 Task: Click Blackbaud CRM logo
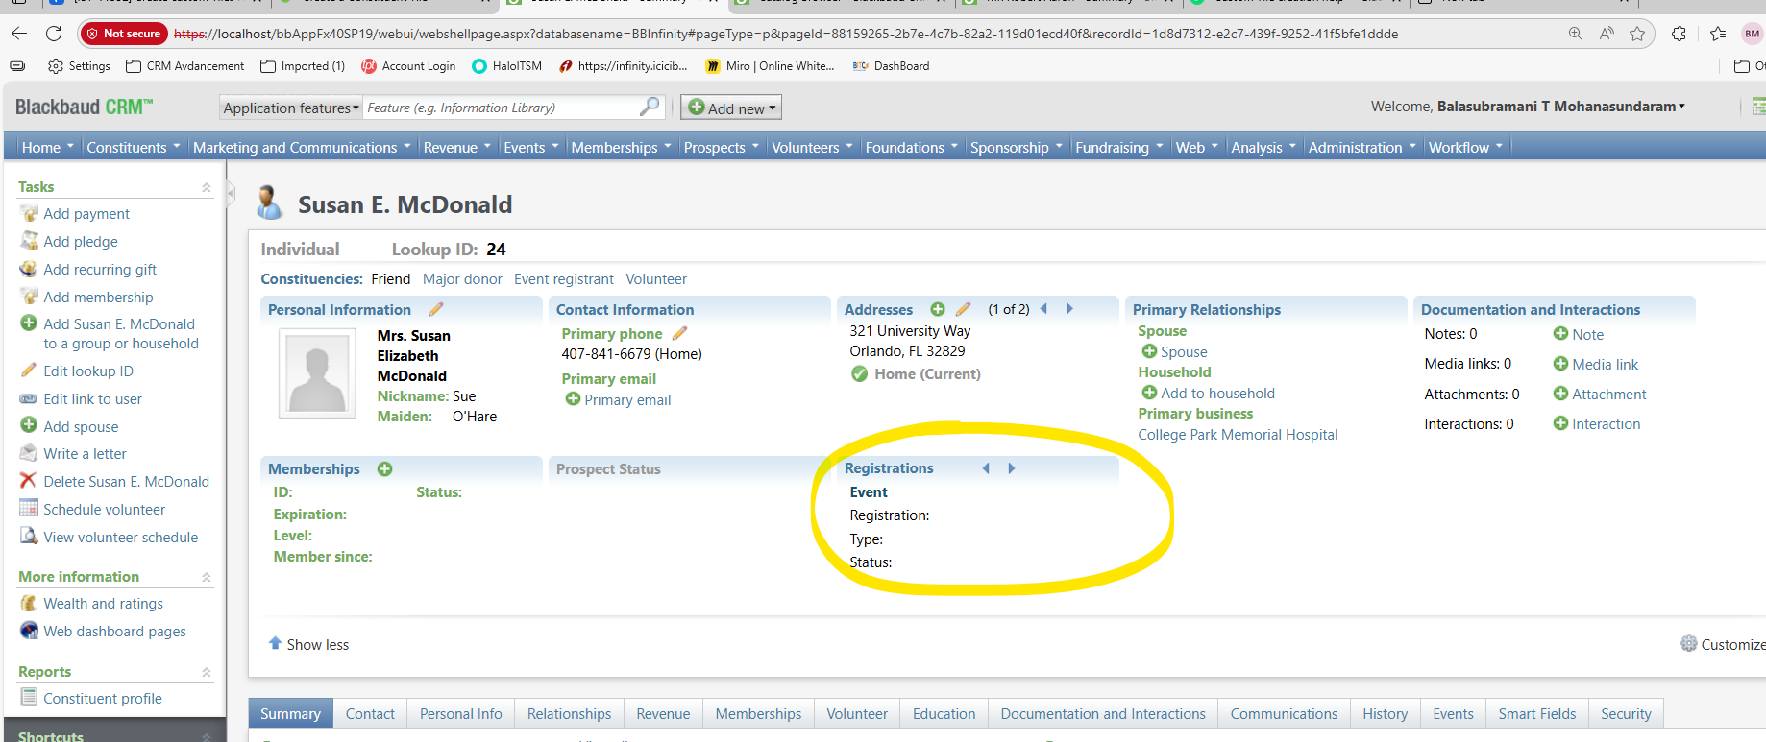tap(84, 107)
